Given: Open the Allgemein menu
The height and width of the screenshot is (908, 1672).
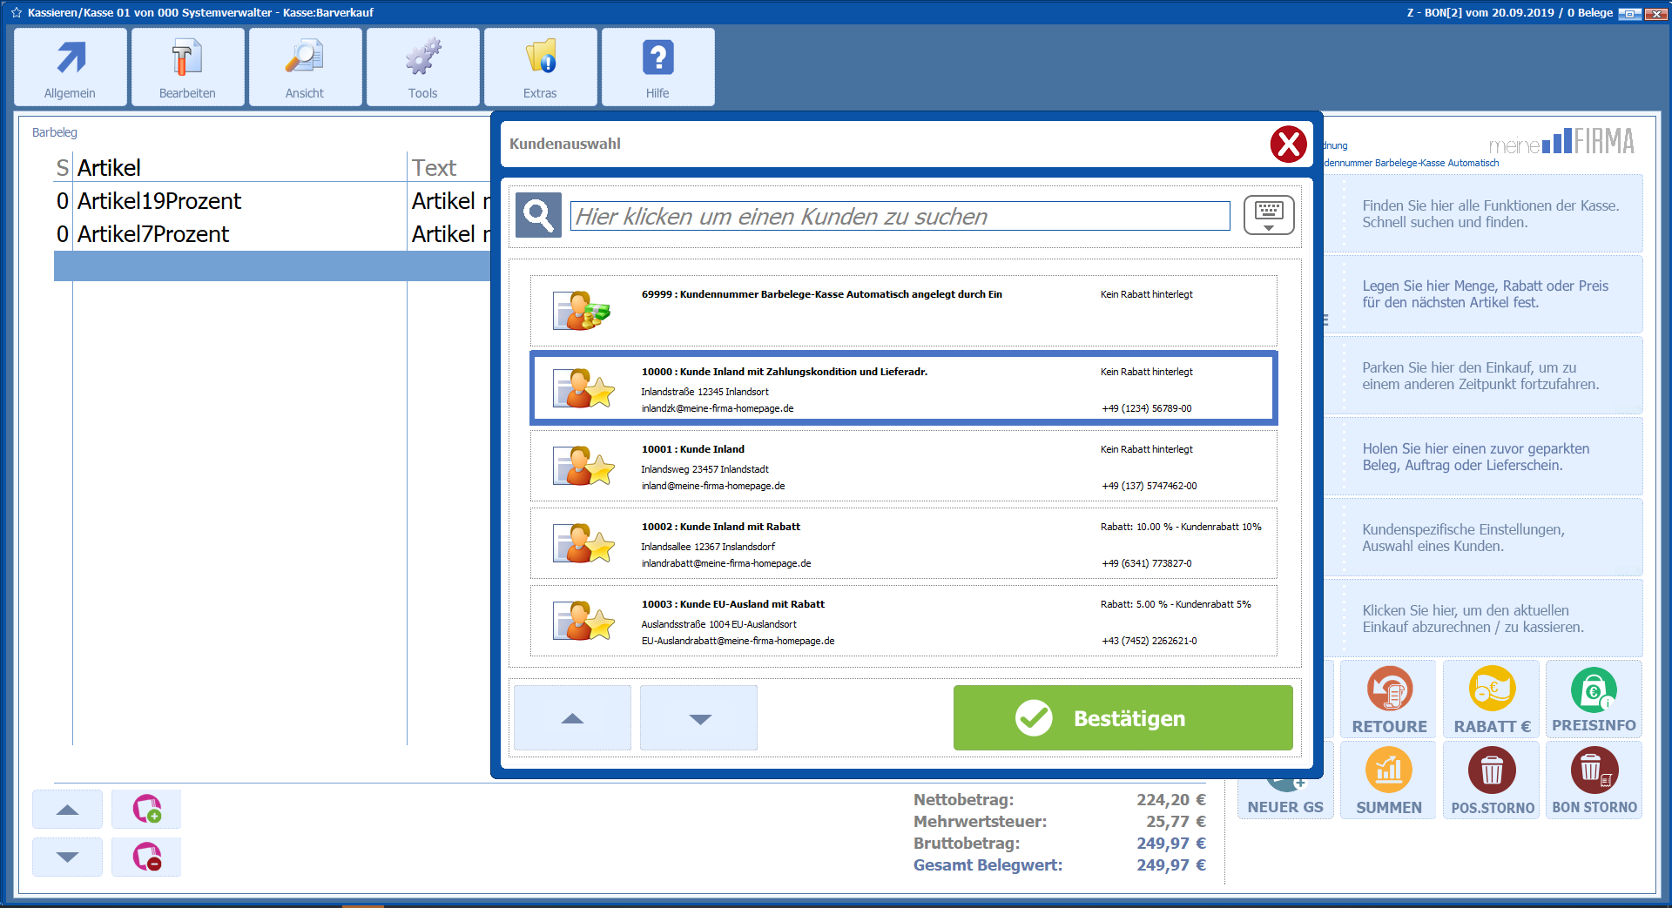Looking at the screenshot, I should pos(71,68).
